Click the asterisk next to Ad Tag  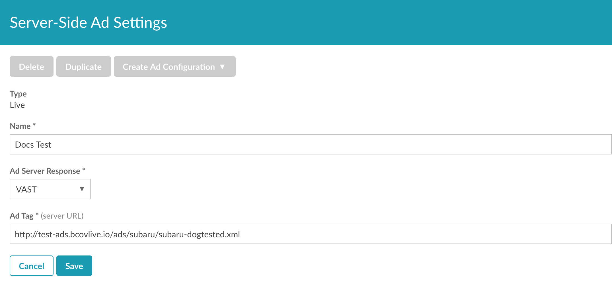point(37,215)
